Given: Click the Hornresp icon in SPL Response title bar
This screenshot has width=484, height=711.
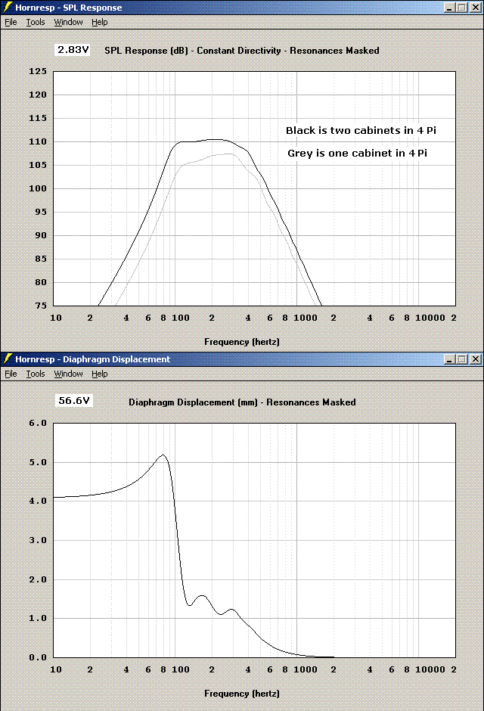Looking at the screenshot, I should click(8, 8).
